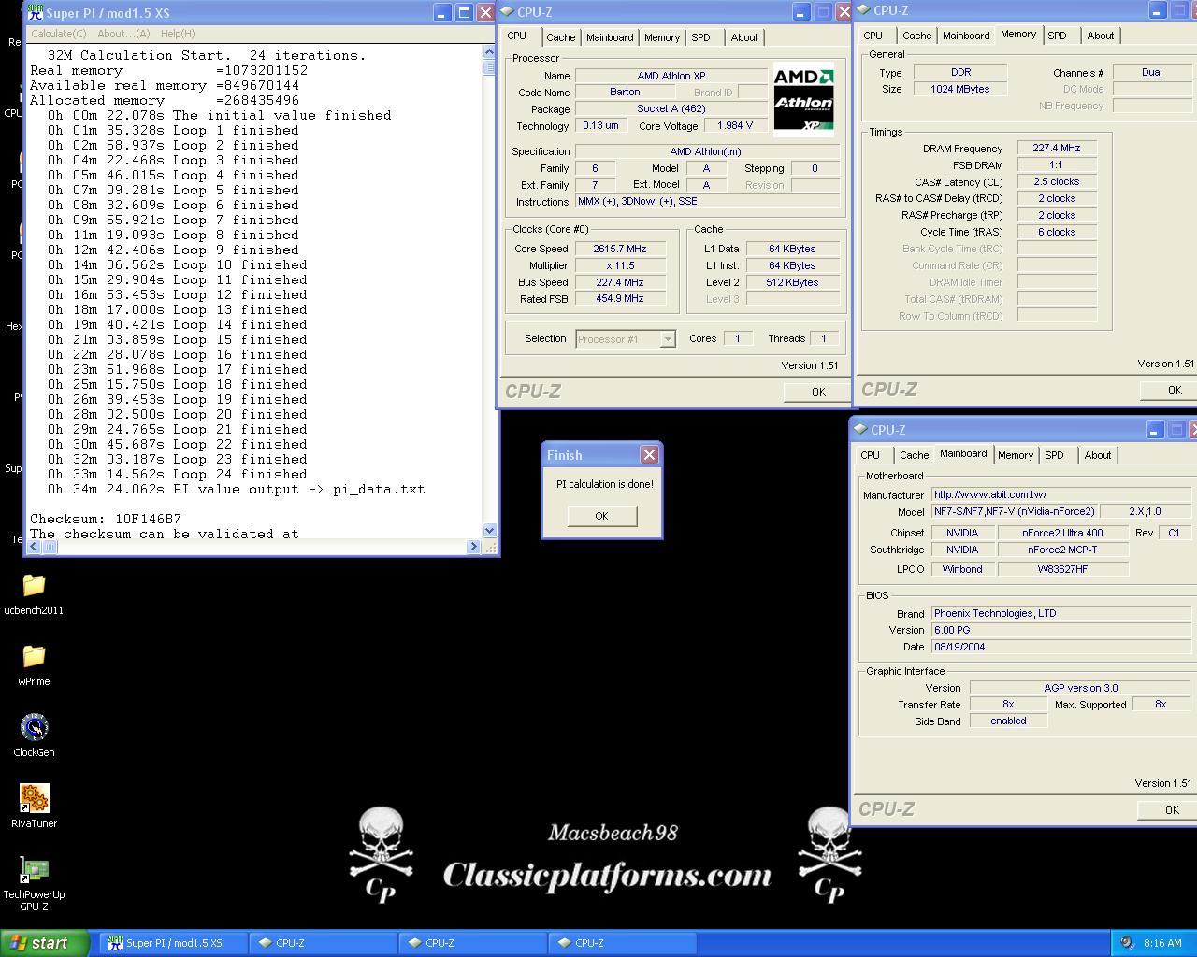Minimize the Super PI window
Image resolution: width=1197 pixels, height=957 pixels.
(x=442, y=12)
